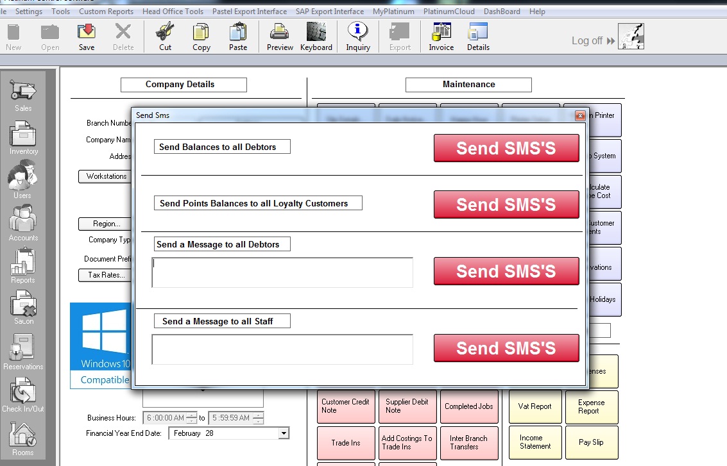Close the Send Sms dialog

[580, 115]
